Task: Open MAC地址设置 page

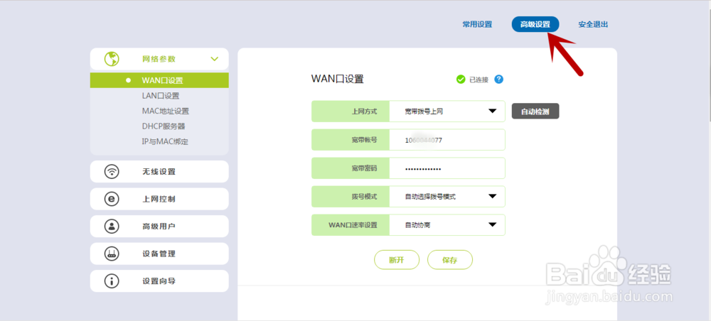Action: [x=166, y=111]
